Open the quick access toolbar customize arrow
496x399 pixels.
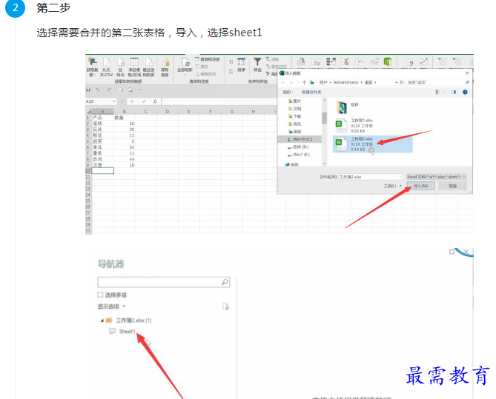pyautogui.click(x=139, y=90)
